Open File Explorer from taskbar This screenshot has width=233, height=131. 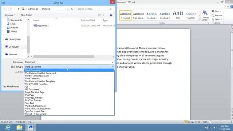[x=19, y=127]
